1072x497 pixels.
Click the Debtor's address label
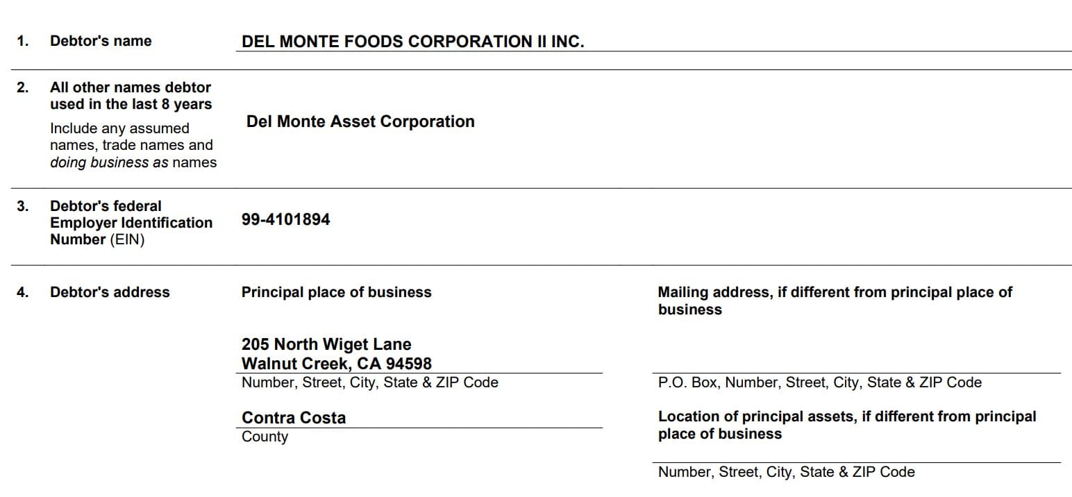click(110, 292)
